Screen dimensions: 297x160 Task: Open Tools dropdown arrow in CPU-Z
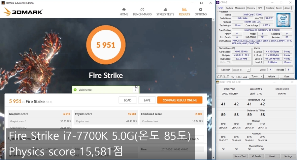(262, 77)
